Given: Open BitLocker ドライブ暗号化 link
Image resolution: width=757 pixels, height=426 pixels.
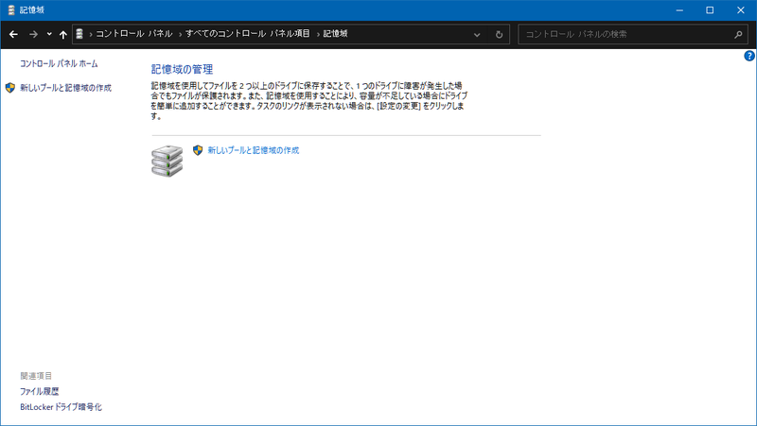Looking at the screenshot, I should click(x=61, y=407).
